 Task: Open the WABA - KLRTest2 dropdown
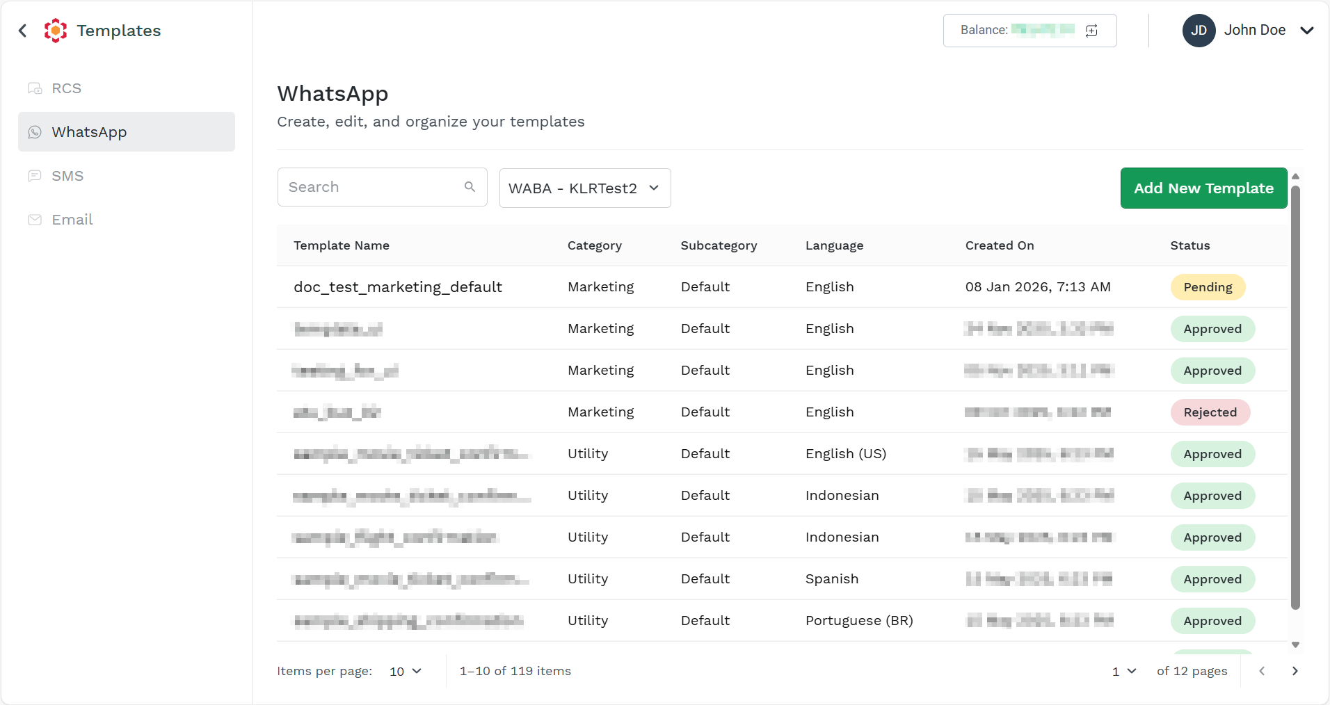click(585, 188)
